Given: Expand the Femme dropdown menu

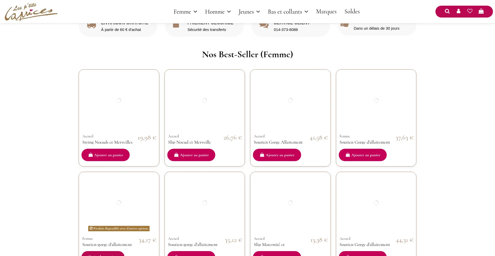Looking at the screenshot, I should (185, 12).
